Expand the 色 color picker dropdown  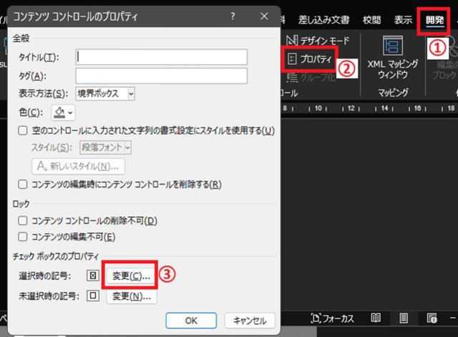point(63,112)
